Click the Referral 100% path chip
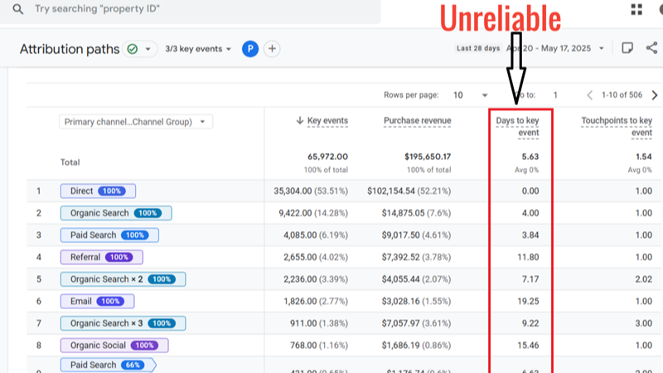This screenshot has height=373, width=663. (101, 257)
